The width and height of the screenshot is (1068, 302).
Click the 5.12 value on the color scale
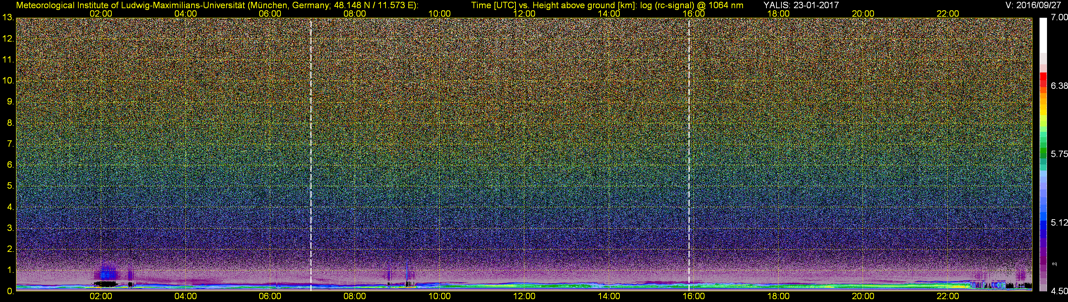tap(1059, 222)
